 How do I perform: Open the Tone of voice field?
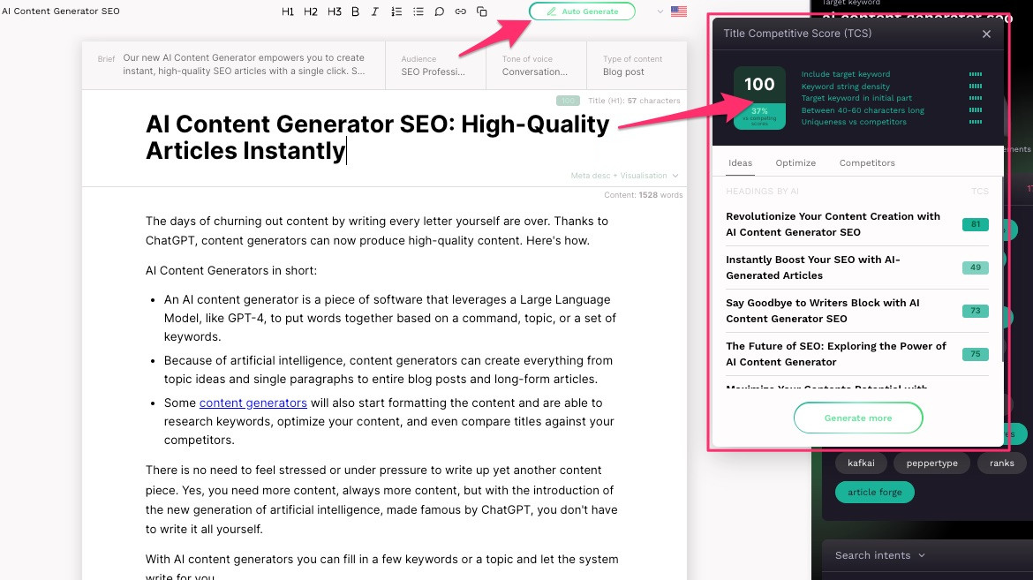536,65
